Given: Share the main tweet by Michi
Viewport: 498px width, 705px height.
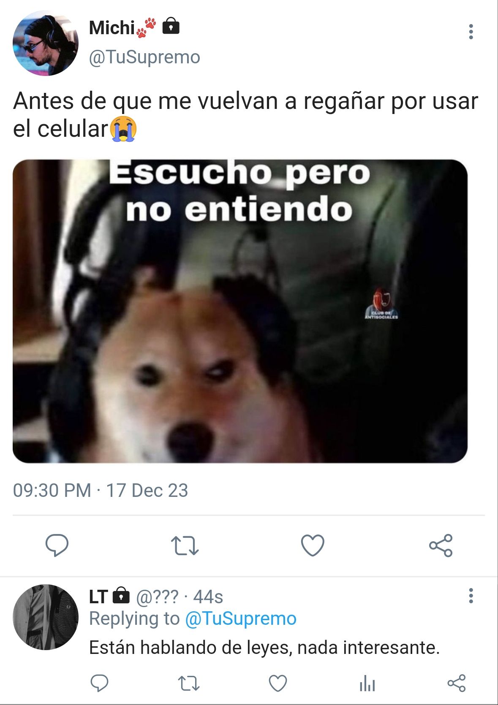Looking at the screenshot, I should tap(441, 545).
